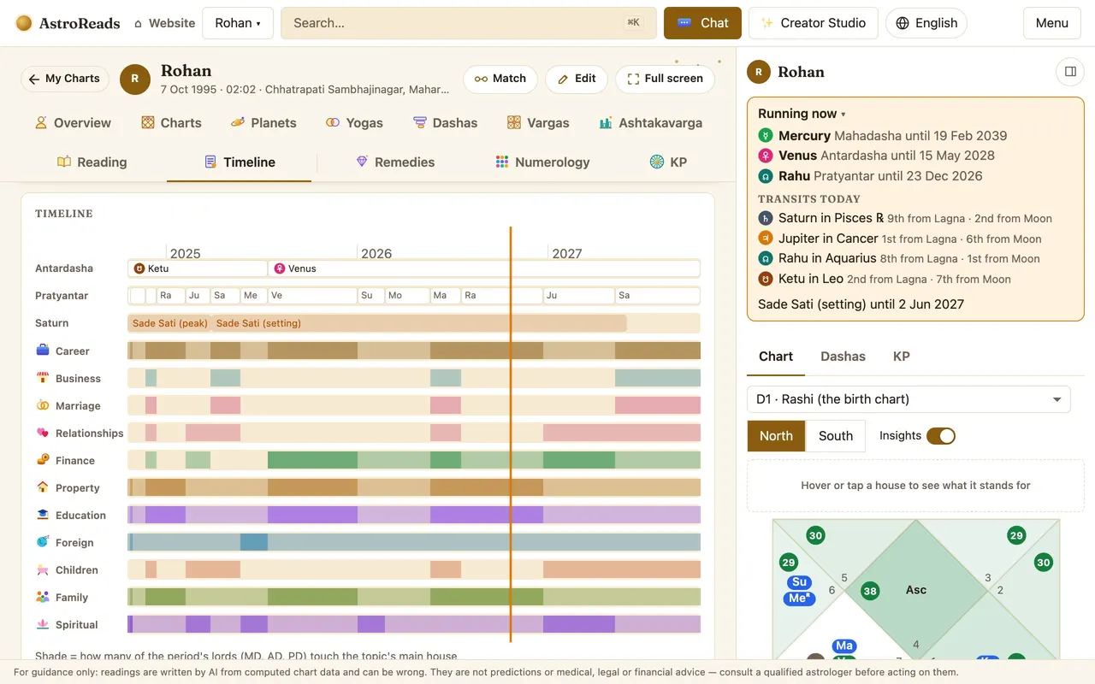Open the Menu button
This screenshot has width=1095, height=684.
pos(1051,23)
